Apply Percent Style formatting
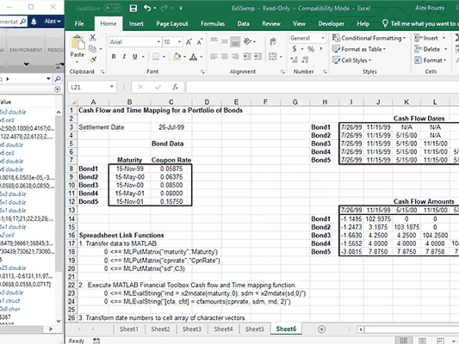Viewport: 459px width, 344px height. pyautogui.click(x=311, y=48)
